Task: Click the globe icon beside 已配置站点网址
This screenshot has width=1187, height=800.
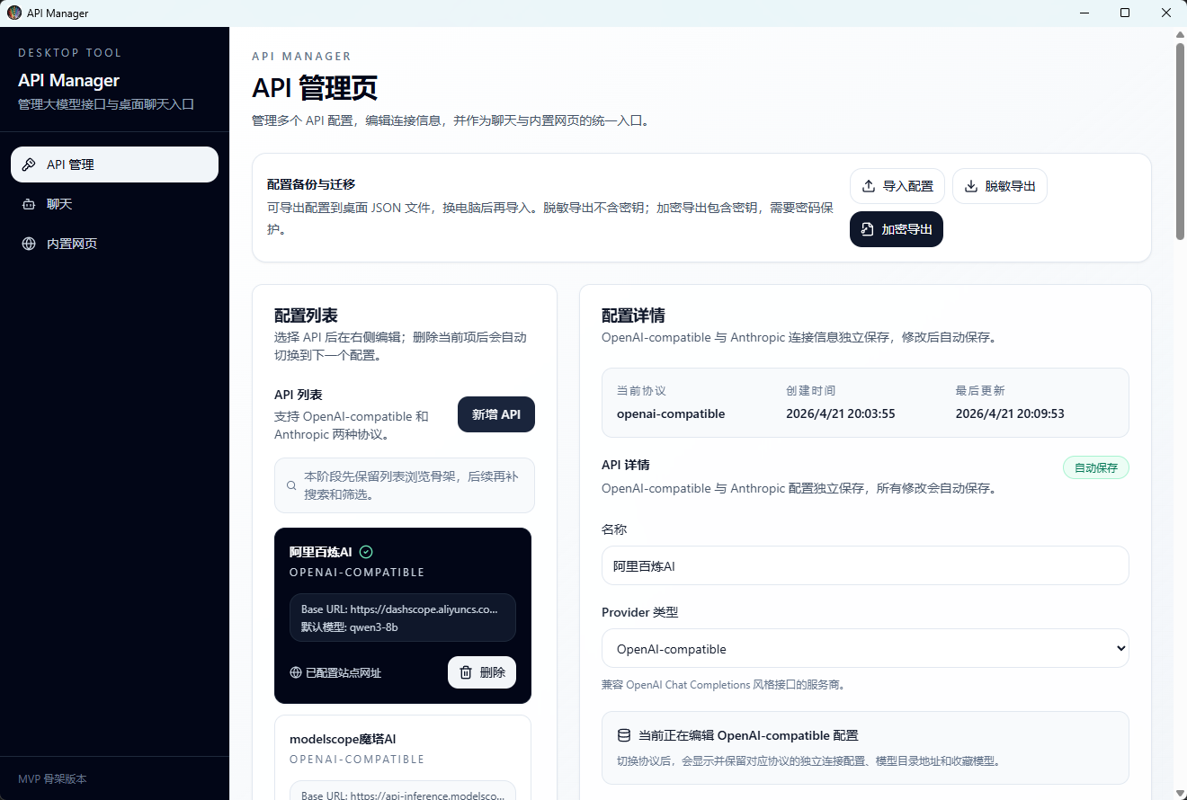Action: pos(296,672)
